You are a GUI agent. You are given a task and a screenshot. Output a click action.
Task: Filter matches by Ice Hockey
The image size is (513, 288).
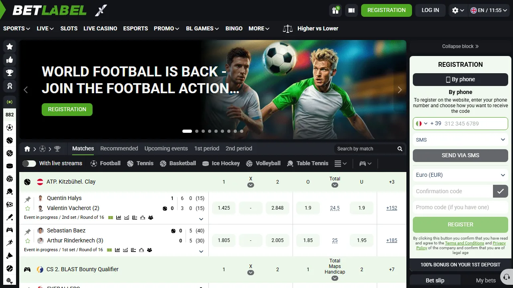pyautogui.click(x=221, y=163)
